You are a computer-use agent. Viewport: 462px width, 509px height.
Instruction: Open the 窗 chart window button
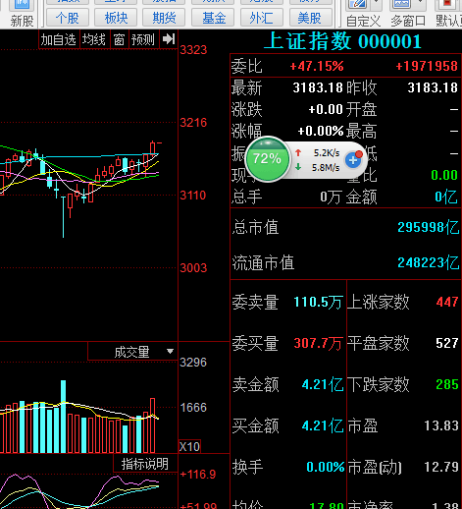pos(119,39)
